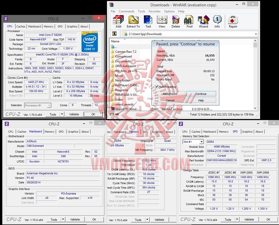This screenshot has width=279, height=225.
Task: Open the File menu in WinRAR
Action: (x=113, y=11)
